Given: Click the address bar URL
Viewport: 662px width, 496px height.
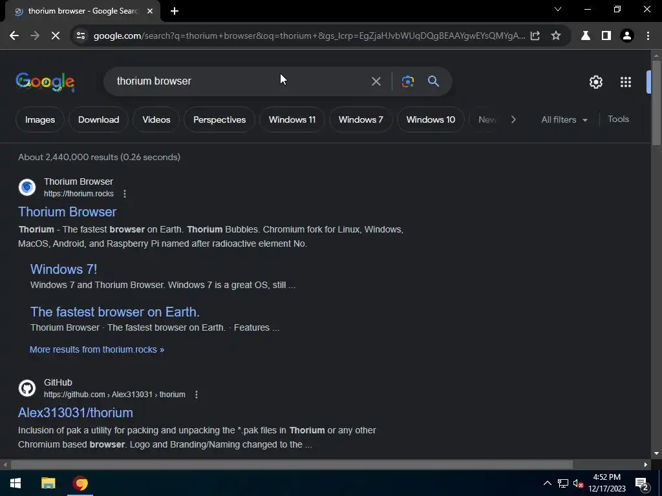Looking at the screenshot, I should coord(309,36).
